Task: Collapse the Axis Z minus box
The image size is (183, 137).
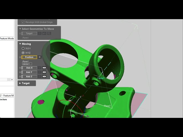Action: point(20,76)
